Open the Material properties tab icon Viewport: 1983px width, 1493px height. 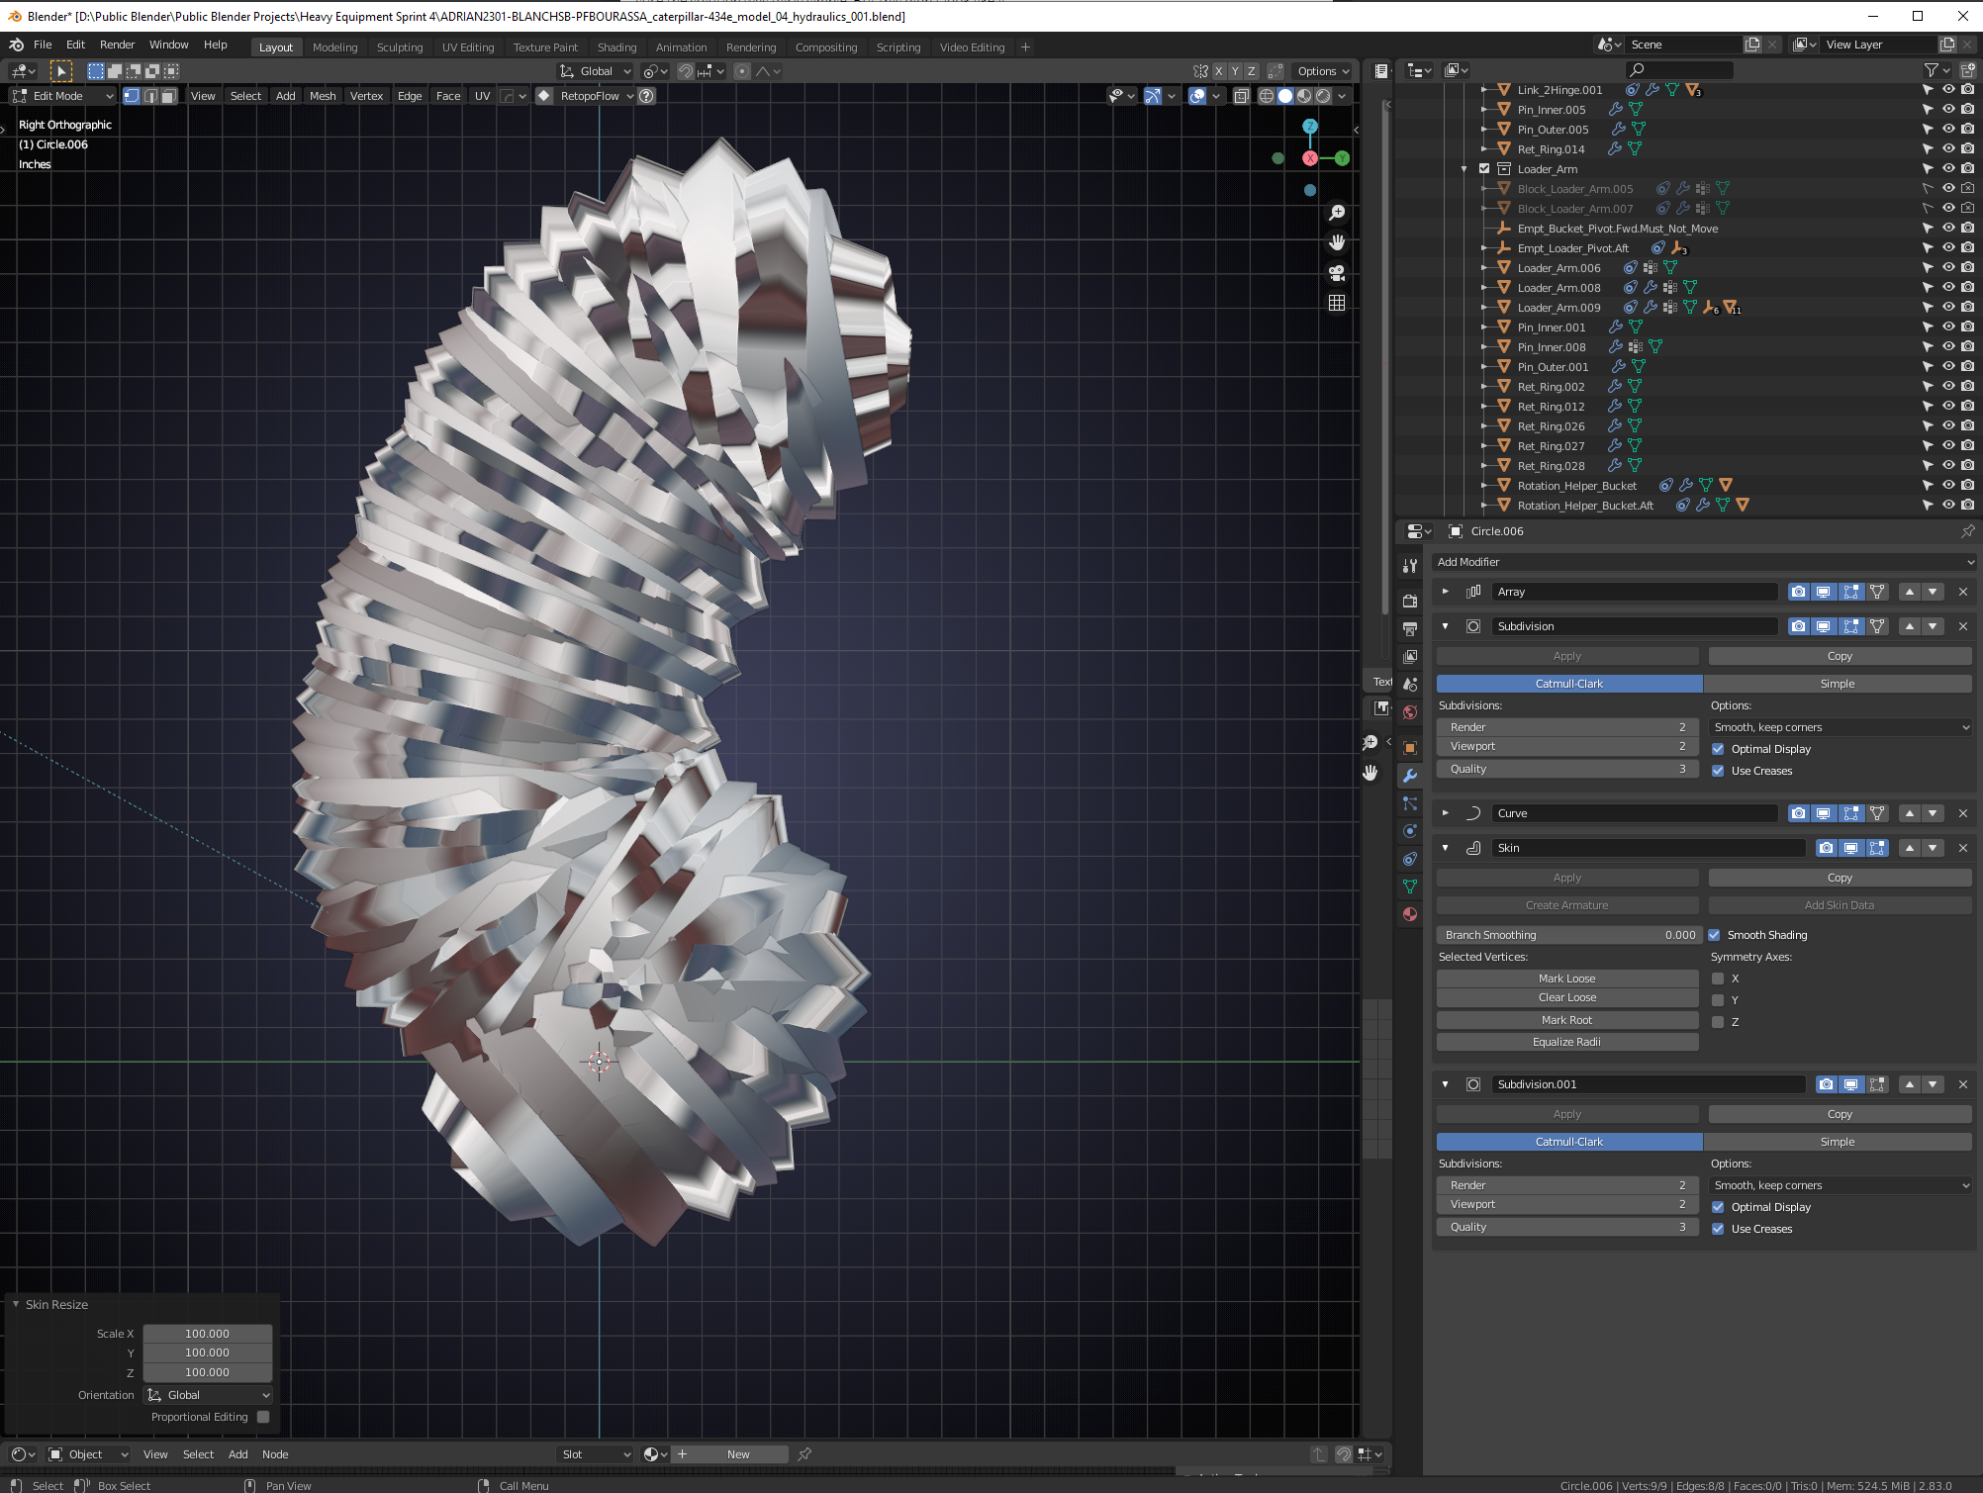pos(1410,914)
